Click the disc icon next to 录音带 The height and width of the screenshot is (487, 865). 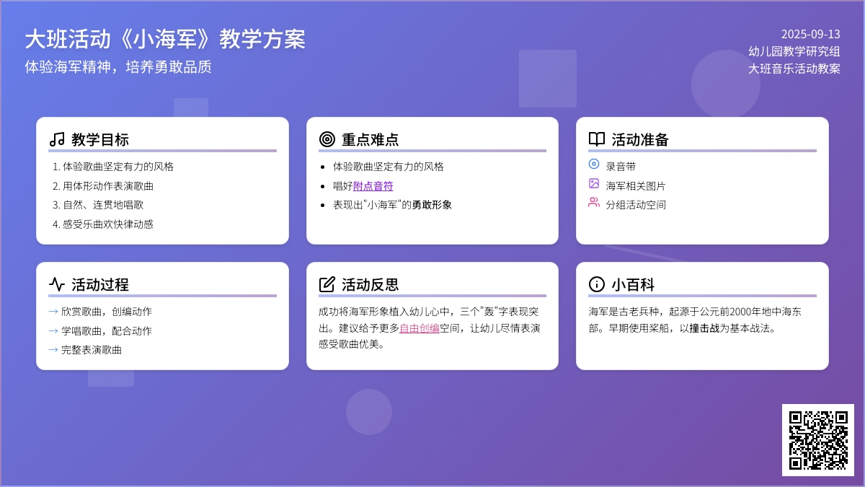pos(594,164)
